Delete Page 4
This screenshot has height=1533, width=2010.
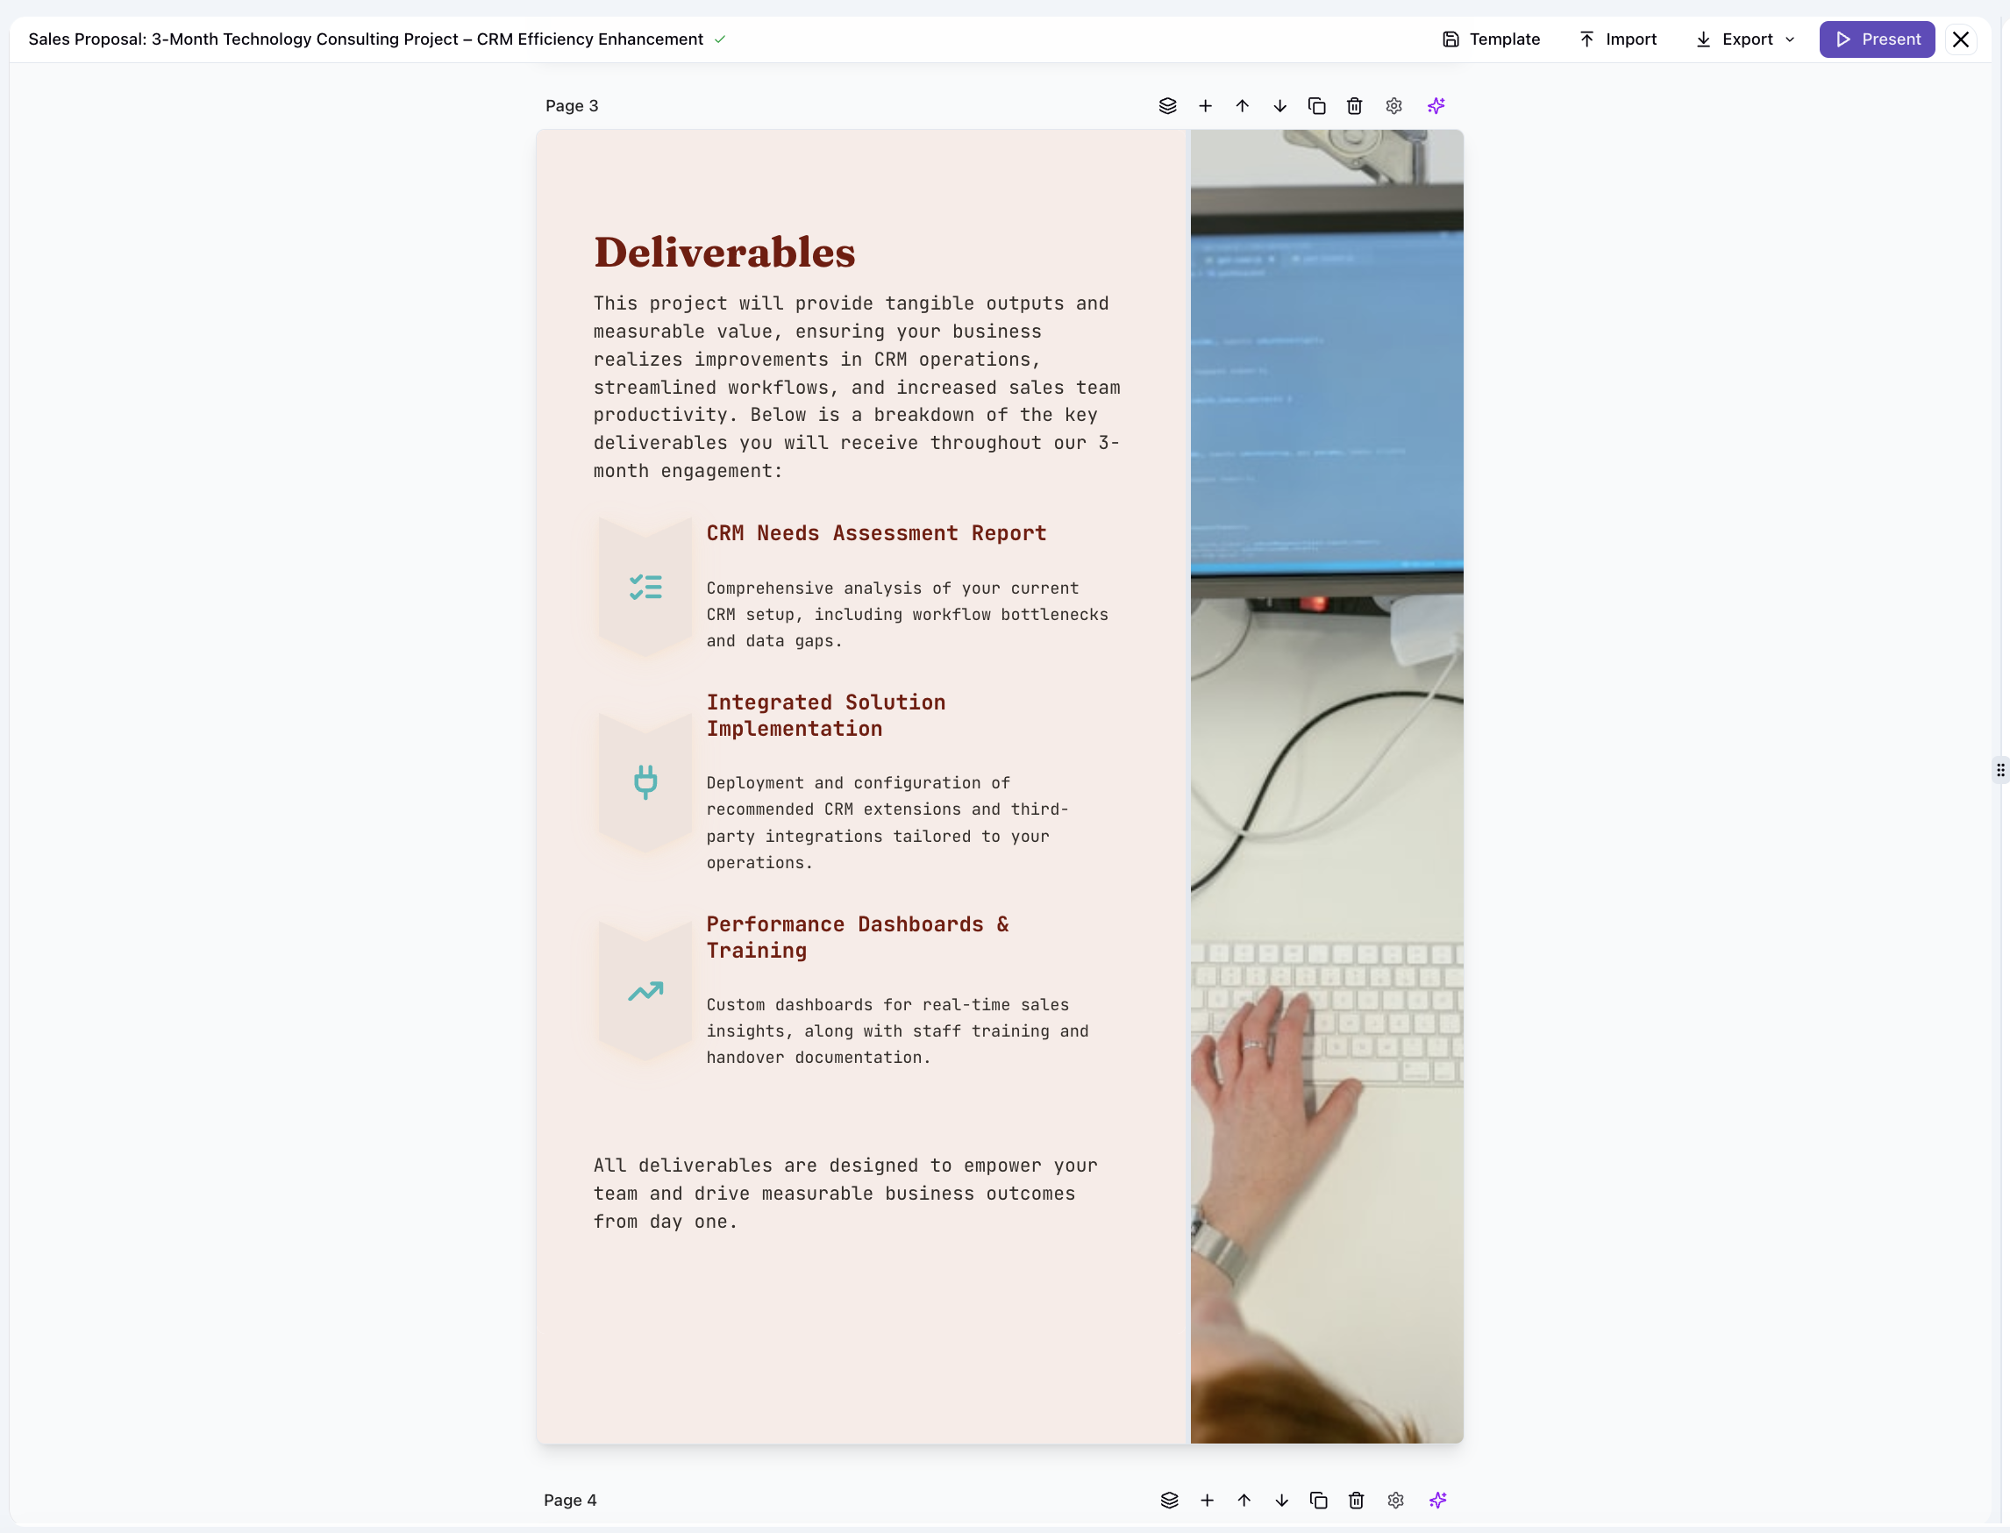(x=1356, y=1500)
